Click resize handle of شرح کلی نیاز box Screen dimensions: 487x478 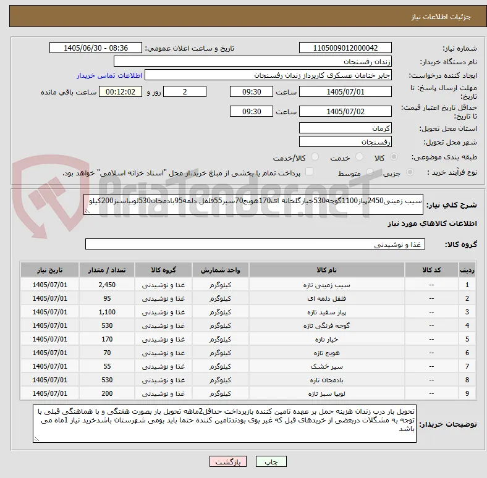click(x=87, y=211)
